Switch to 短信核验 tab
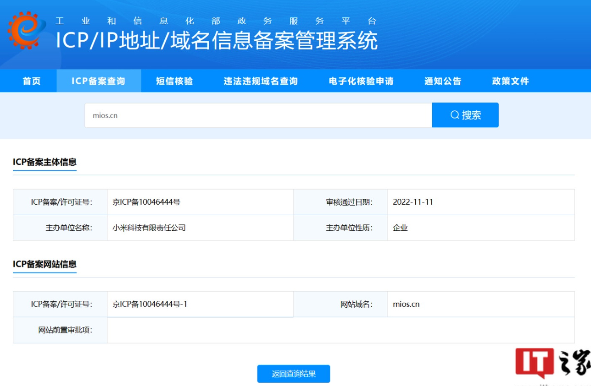 (x=174, y=81)
